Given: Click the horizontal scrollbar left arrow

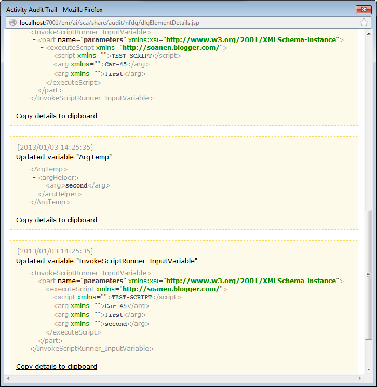Looking at the screenshot, I should pos(8,378).
